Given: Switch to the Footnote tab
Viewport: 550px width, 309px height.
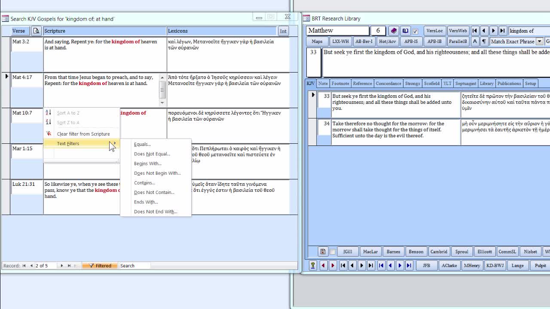Looking at the screenshot, I should [340, 84].
